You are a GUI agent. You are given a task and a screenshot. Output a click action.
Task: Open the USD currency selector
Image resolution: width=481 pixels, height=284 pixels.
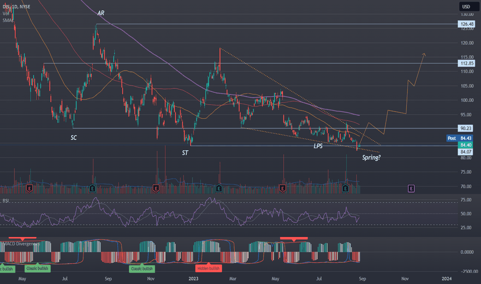(469, 6)
